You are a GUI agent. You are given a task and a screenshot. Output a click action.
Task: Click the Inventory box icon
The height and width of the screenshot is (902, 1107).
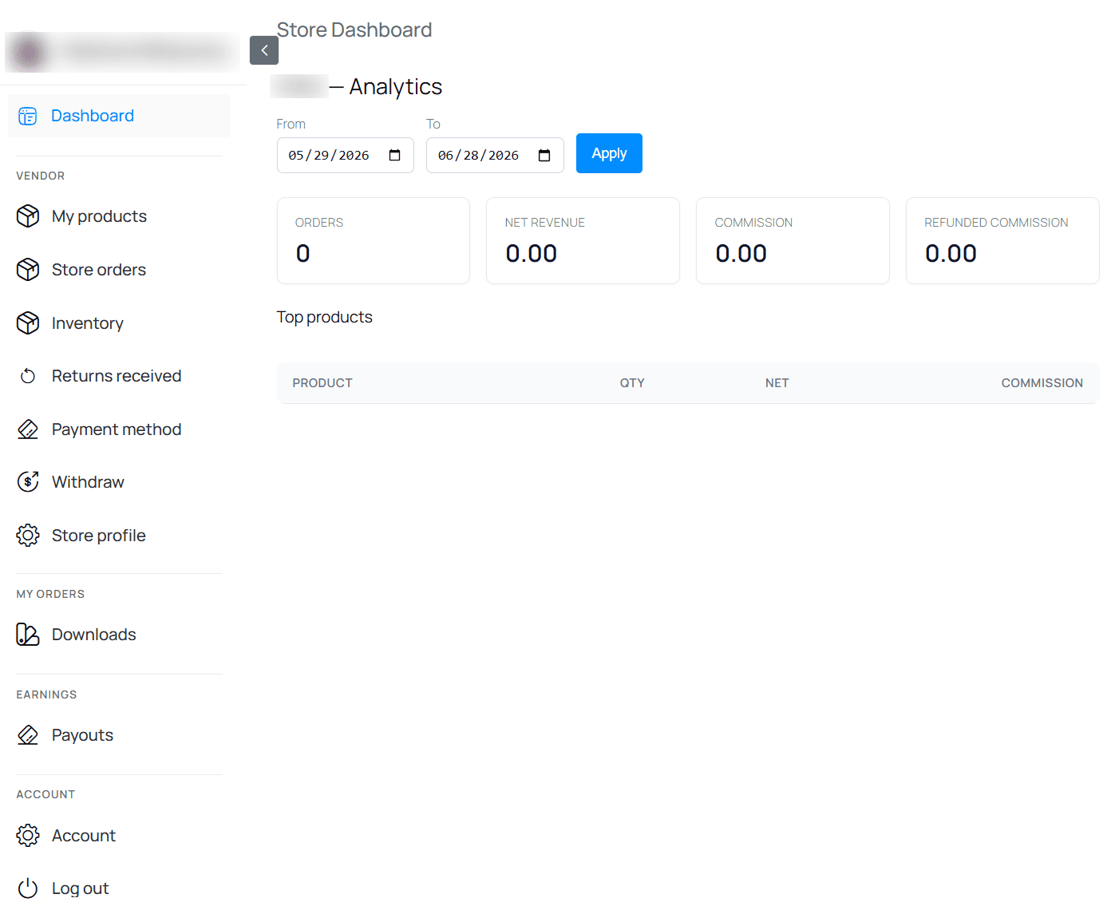pos(28,323)
